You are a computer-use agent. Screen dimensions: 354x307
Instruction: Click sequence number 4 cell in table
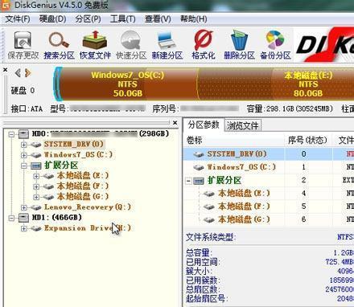pos(303,194)
